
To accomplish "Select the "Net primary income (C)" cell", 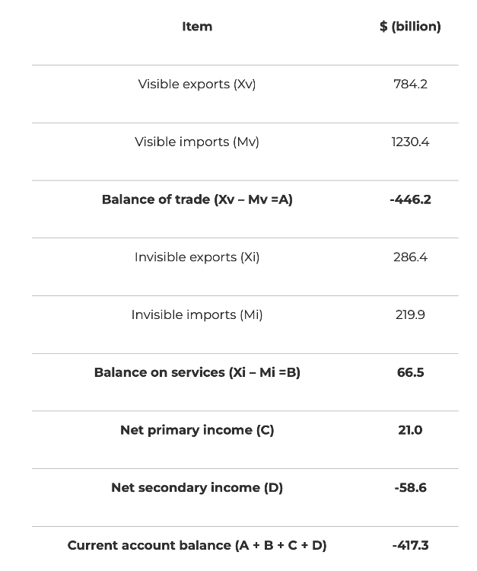I will click(x=197, y=430).
